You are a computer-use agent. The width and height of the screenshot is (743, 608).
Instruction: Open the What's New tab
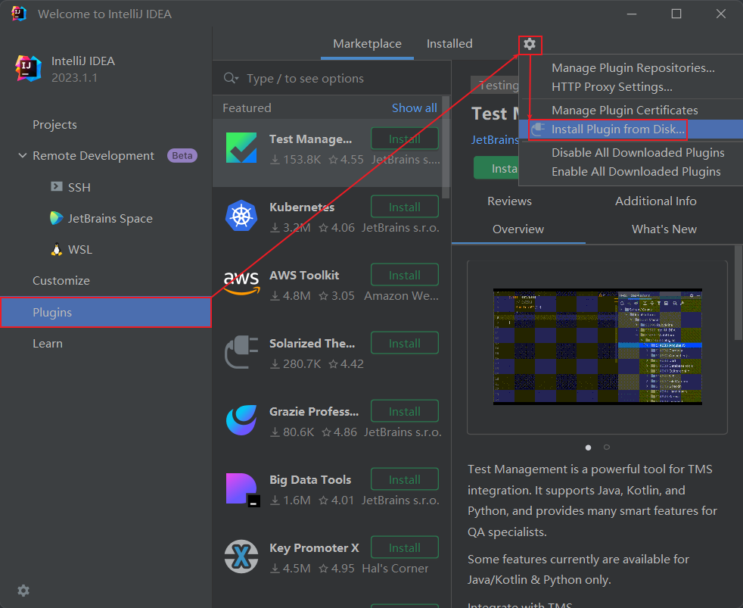click(x=664, y=229)
